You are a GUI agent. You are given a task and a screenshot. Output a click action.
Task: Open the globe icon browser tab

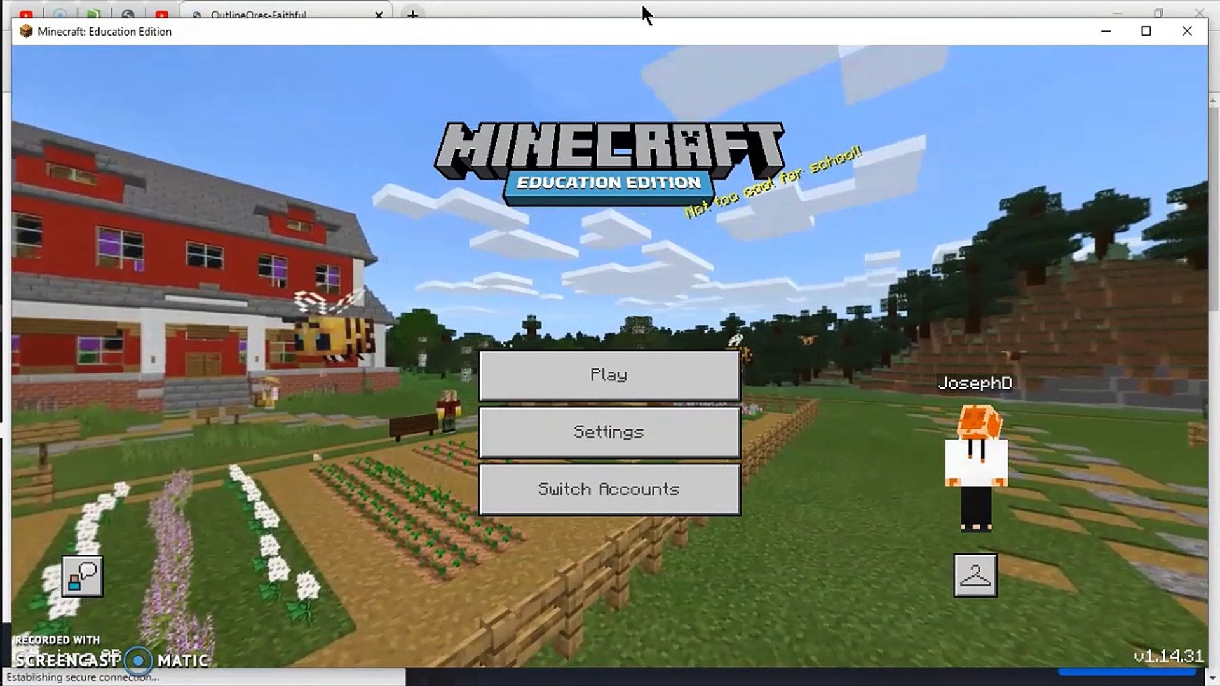click(128, 14)
